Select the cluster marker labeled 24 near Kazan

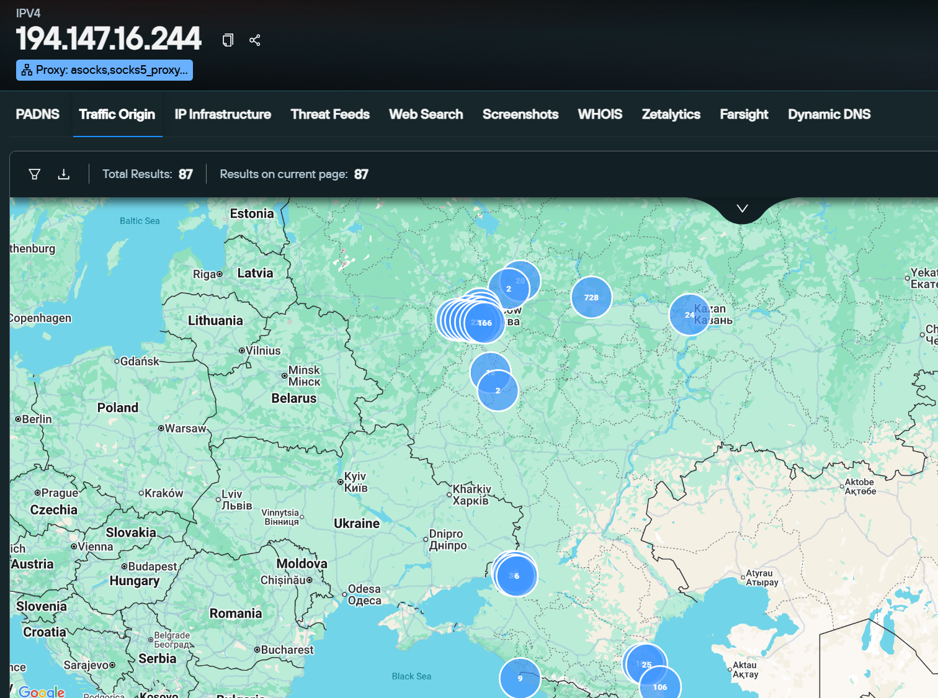coord(689,315)
